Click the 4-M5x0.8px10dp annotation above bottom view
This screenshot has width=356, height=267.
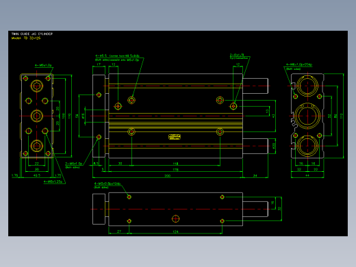(x=107, y=183)
